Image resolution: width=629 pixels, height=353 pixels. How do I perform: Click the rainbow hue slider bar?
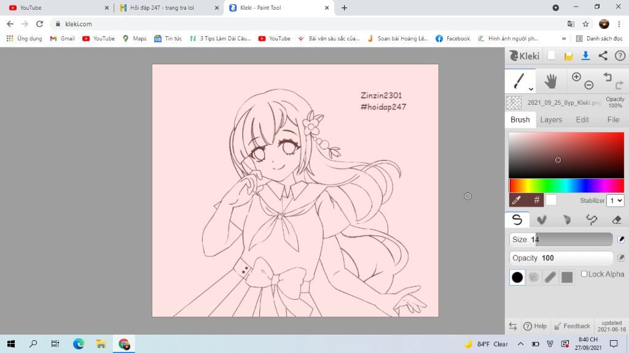coord(566,186)
